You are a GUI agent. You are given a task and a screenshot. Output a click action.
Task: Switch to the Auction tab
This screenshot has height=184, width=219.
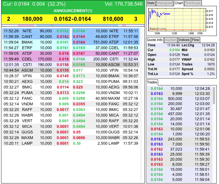pyautogui.click(x=170, y=40)
